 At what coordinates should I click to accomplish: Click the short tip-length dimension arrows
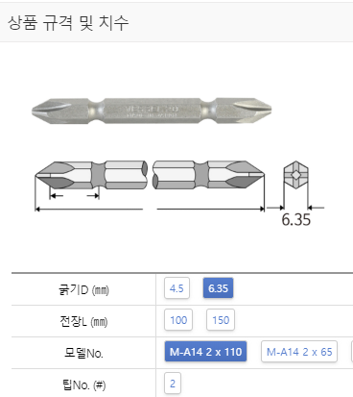[x=75, y=195]
